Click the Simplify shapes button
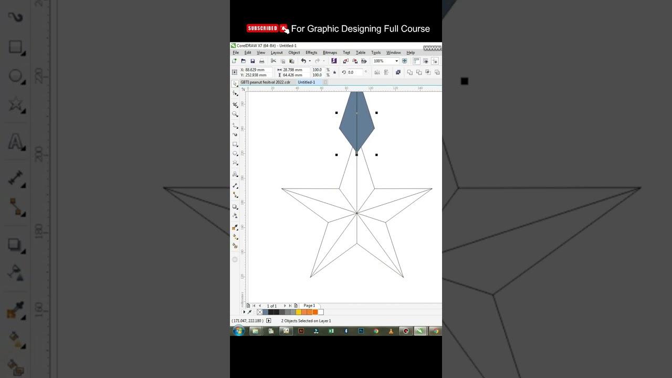Image resolution: width=672 pixels, height=378 pixels. (437, 72)
